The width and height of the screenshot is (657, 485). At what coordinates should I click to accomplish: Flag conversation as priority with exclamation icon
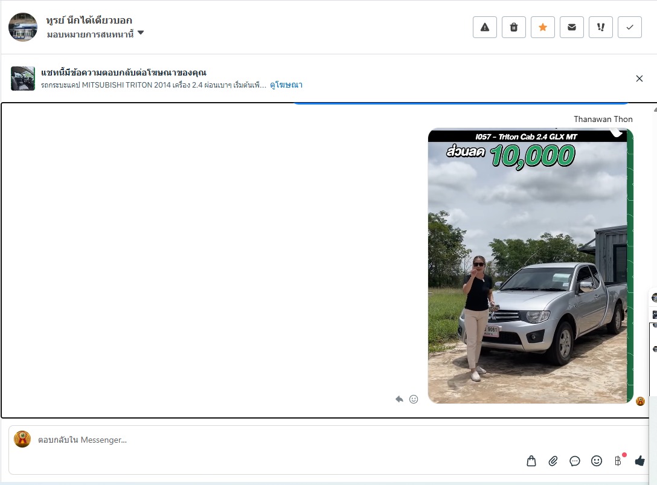tap(600, 27)
